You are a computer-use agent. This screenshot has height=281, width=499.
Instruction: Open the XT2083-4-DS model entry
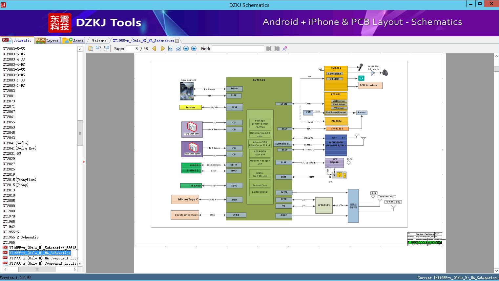click(x=14, y=64)
